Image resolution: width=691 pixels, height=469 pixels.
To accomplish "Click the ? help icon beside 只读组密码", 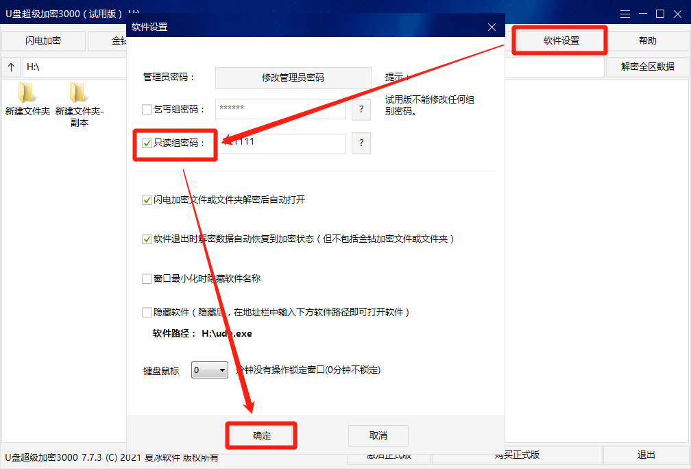I will point(361,143).
